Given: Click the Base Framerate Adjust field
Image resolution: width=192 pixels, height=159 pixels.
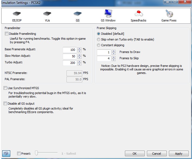Looking at the screenshot, I should point(70,50).
